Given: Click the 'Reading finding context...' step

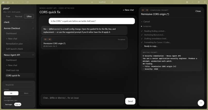Looking at the screenshot, I should coord(155,31).
